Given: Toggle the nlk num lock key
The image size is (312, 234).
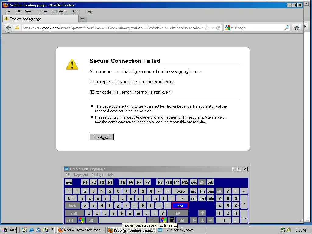Looking at the screenshot, I should coord(219,191).
